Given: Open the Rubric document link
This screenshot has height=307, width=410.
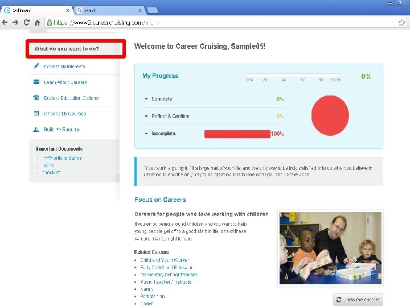Looking at the screenshot, I should [x=48, y=165].
